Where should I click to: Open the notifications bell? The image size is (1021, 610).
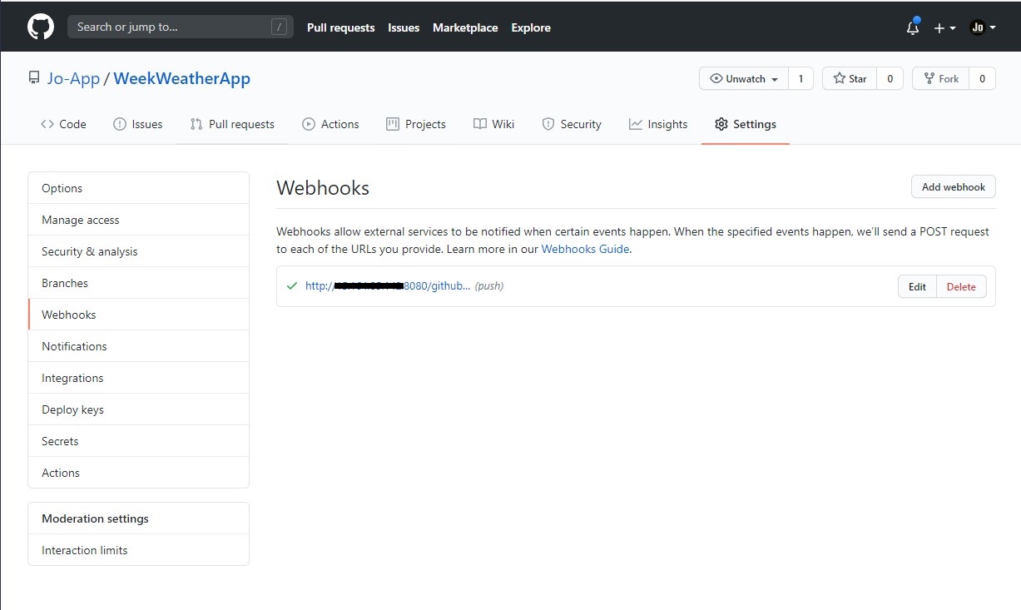coord(913,27)
